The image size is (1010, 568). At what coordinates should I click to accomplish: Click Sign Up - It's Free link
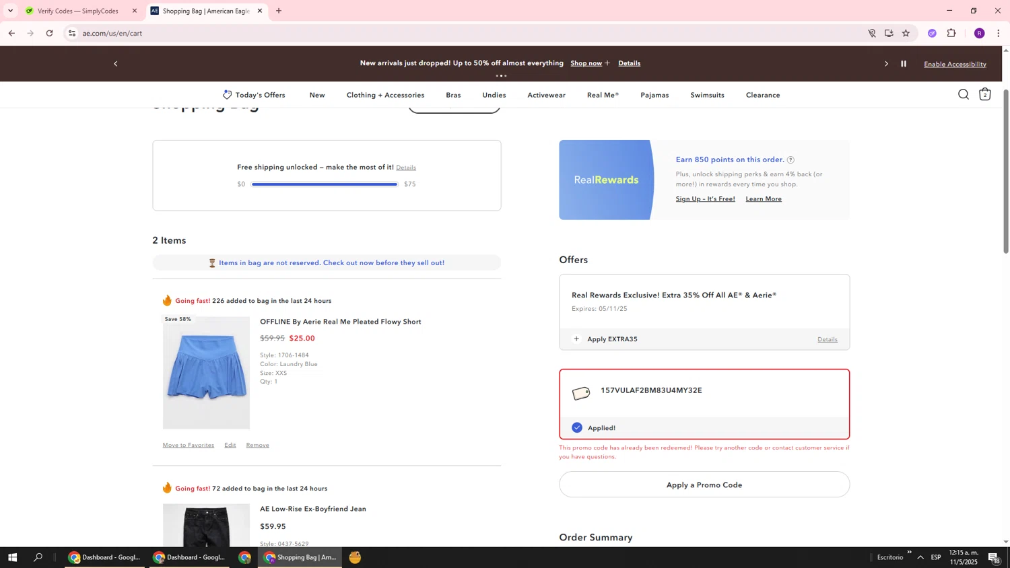tap(705, 199)
